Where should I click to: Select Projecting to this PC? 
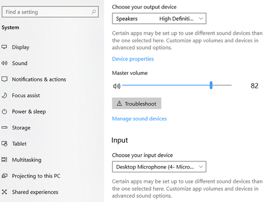click(x=36, y=176)
